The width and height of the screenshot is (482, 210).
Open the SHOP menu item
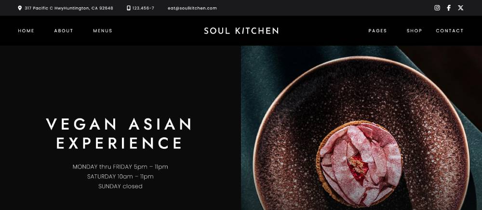(x=414, y=31)
